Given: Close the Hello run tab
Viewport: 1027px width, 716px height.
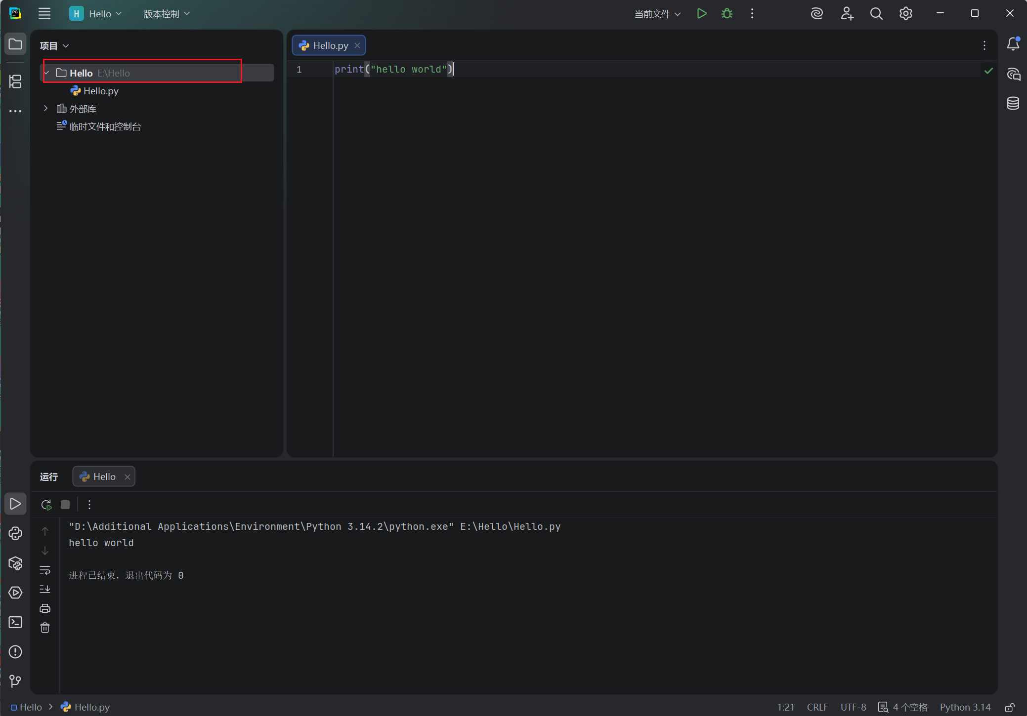Looking at the screenshot, I should click(128, 477).
